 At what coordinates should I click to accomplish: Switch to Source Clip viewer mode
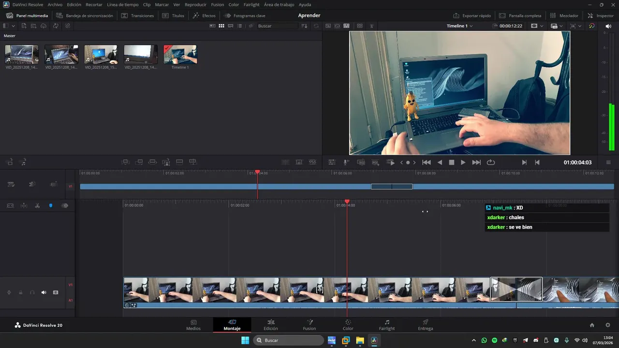coord(328,26)
